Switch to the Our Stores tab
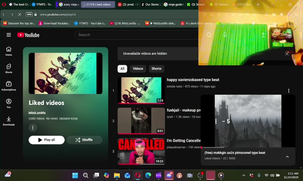 tap(150, 4)
